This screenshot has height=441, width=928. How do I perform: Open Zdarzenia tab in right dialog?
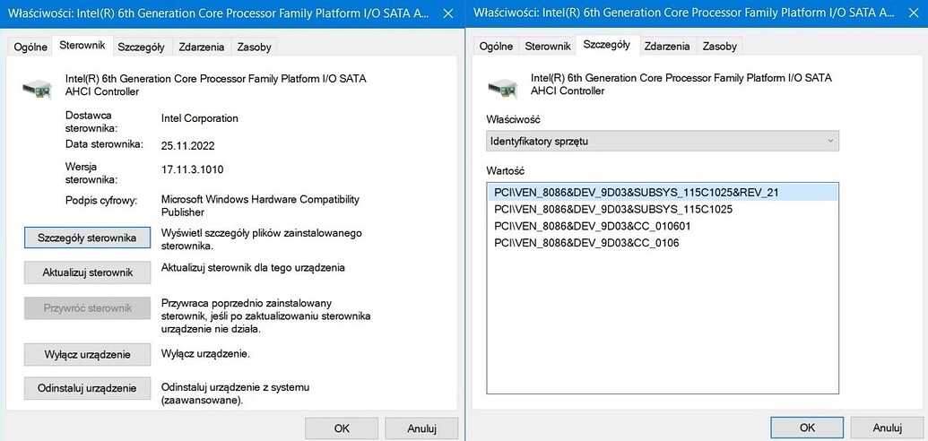coord(667,47)
